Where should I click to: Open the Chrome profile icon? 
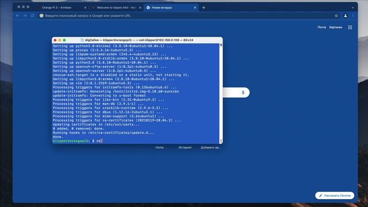coord(346,16)
